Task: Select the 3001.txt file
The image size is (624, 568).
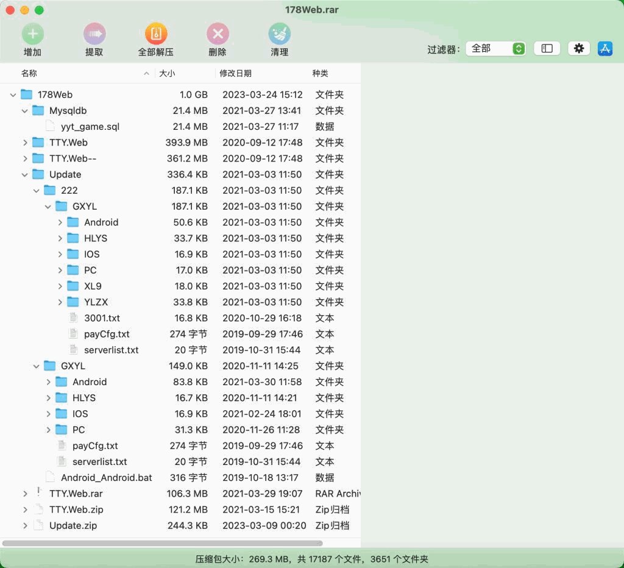Action: tap(102, 318)
